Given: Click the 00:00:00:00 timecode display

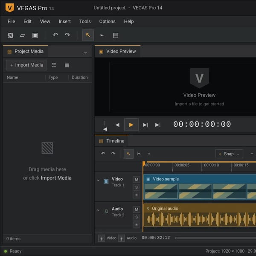Looking at the screenshot, I should point(202,124).
